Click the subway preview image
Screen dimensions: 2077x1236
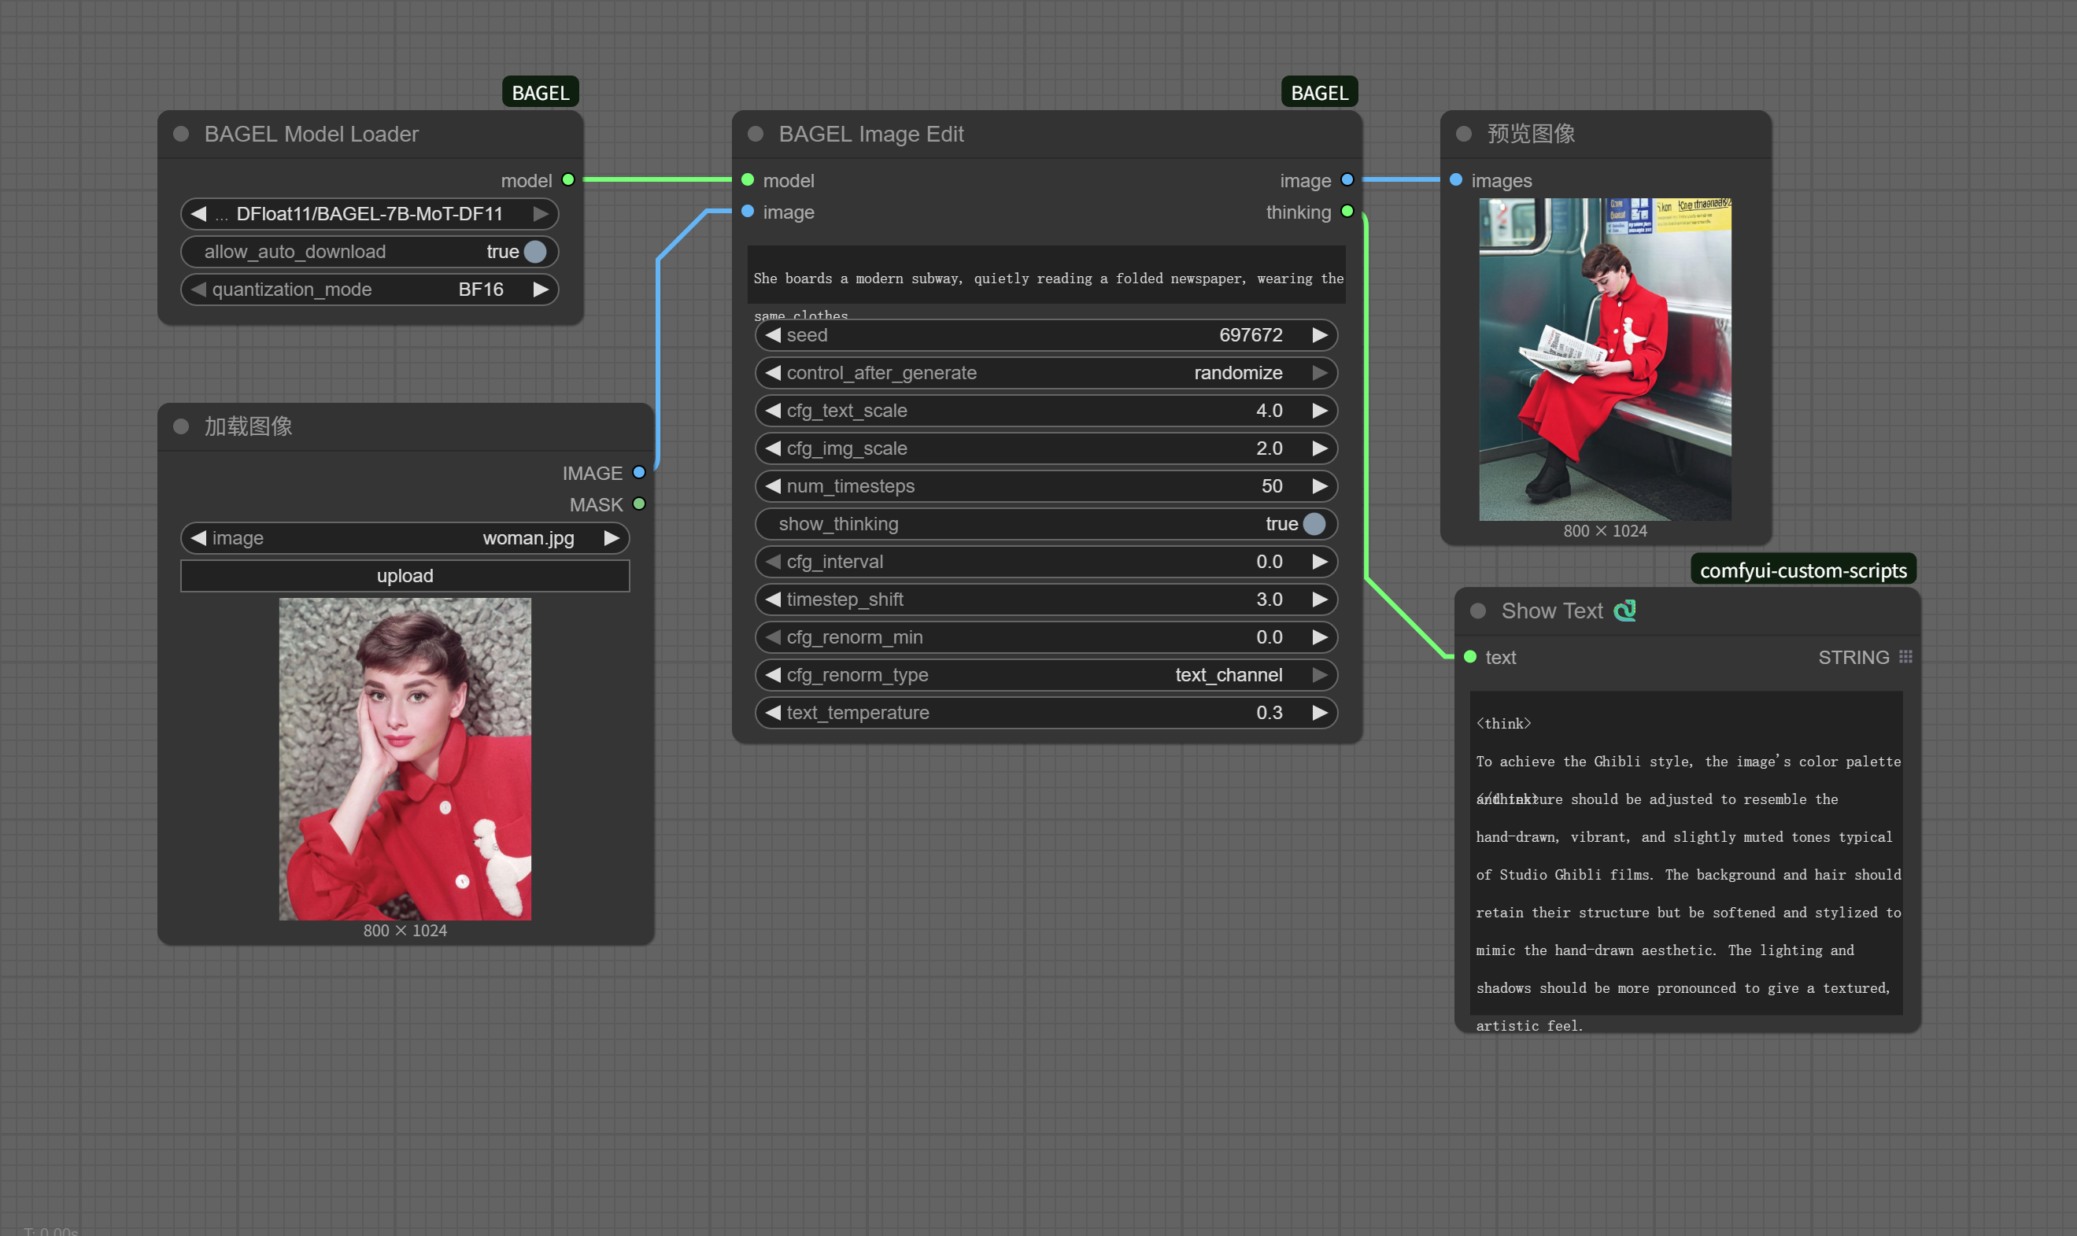pos(1606,359)
